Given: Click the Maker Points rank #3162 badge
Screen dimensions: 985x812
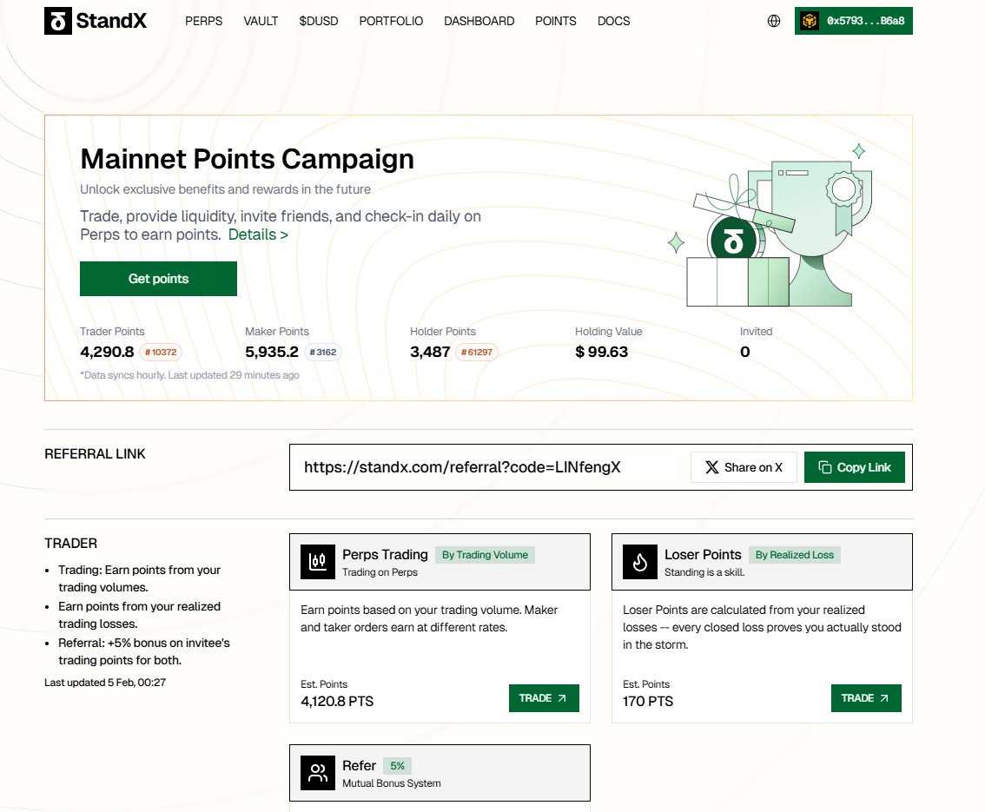Looking at the screenshot, I should click(x=323, y=353).
